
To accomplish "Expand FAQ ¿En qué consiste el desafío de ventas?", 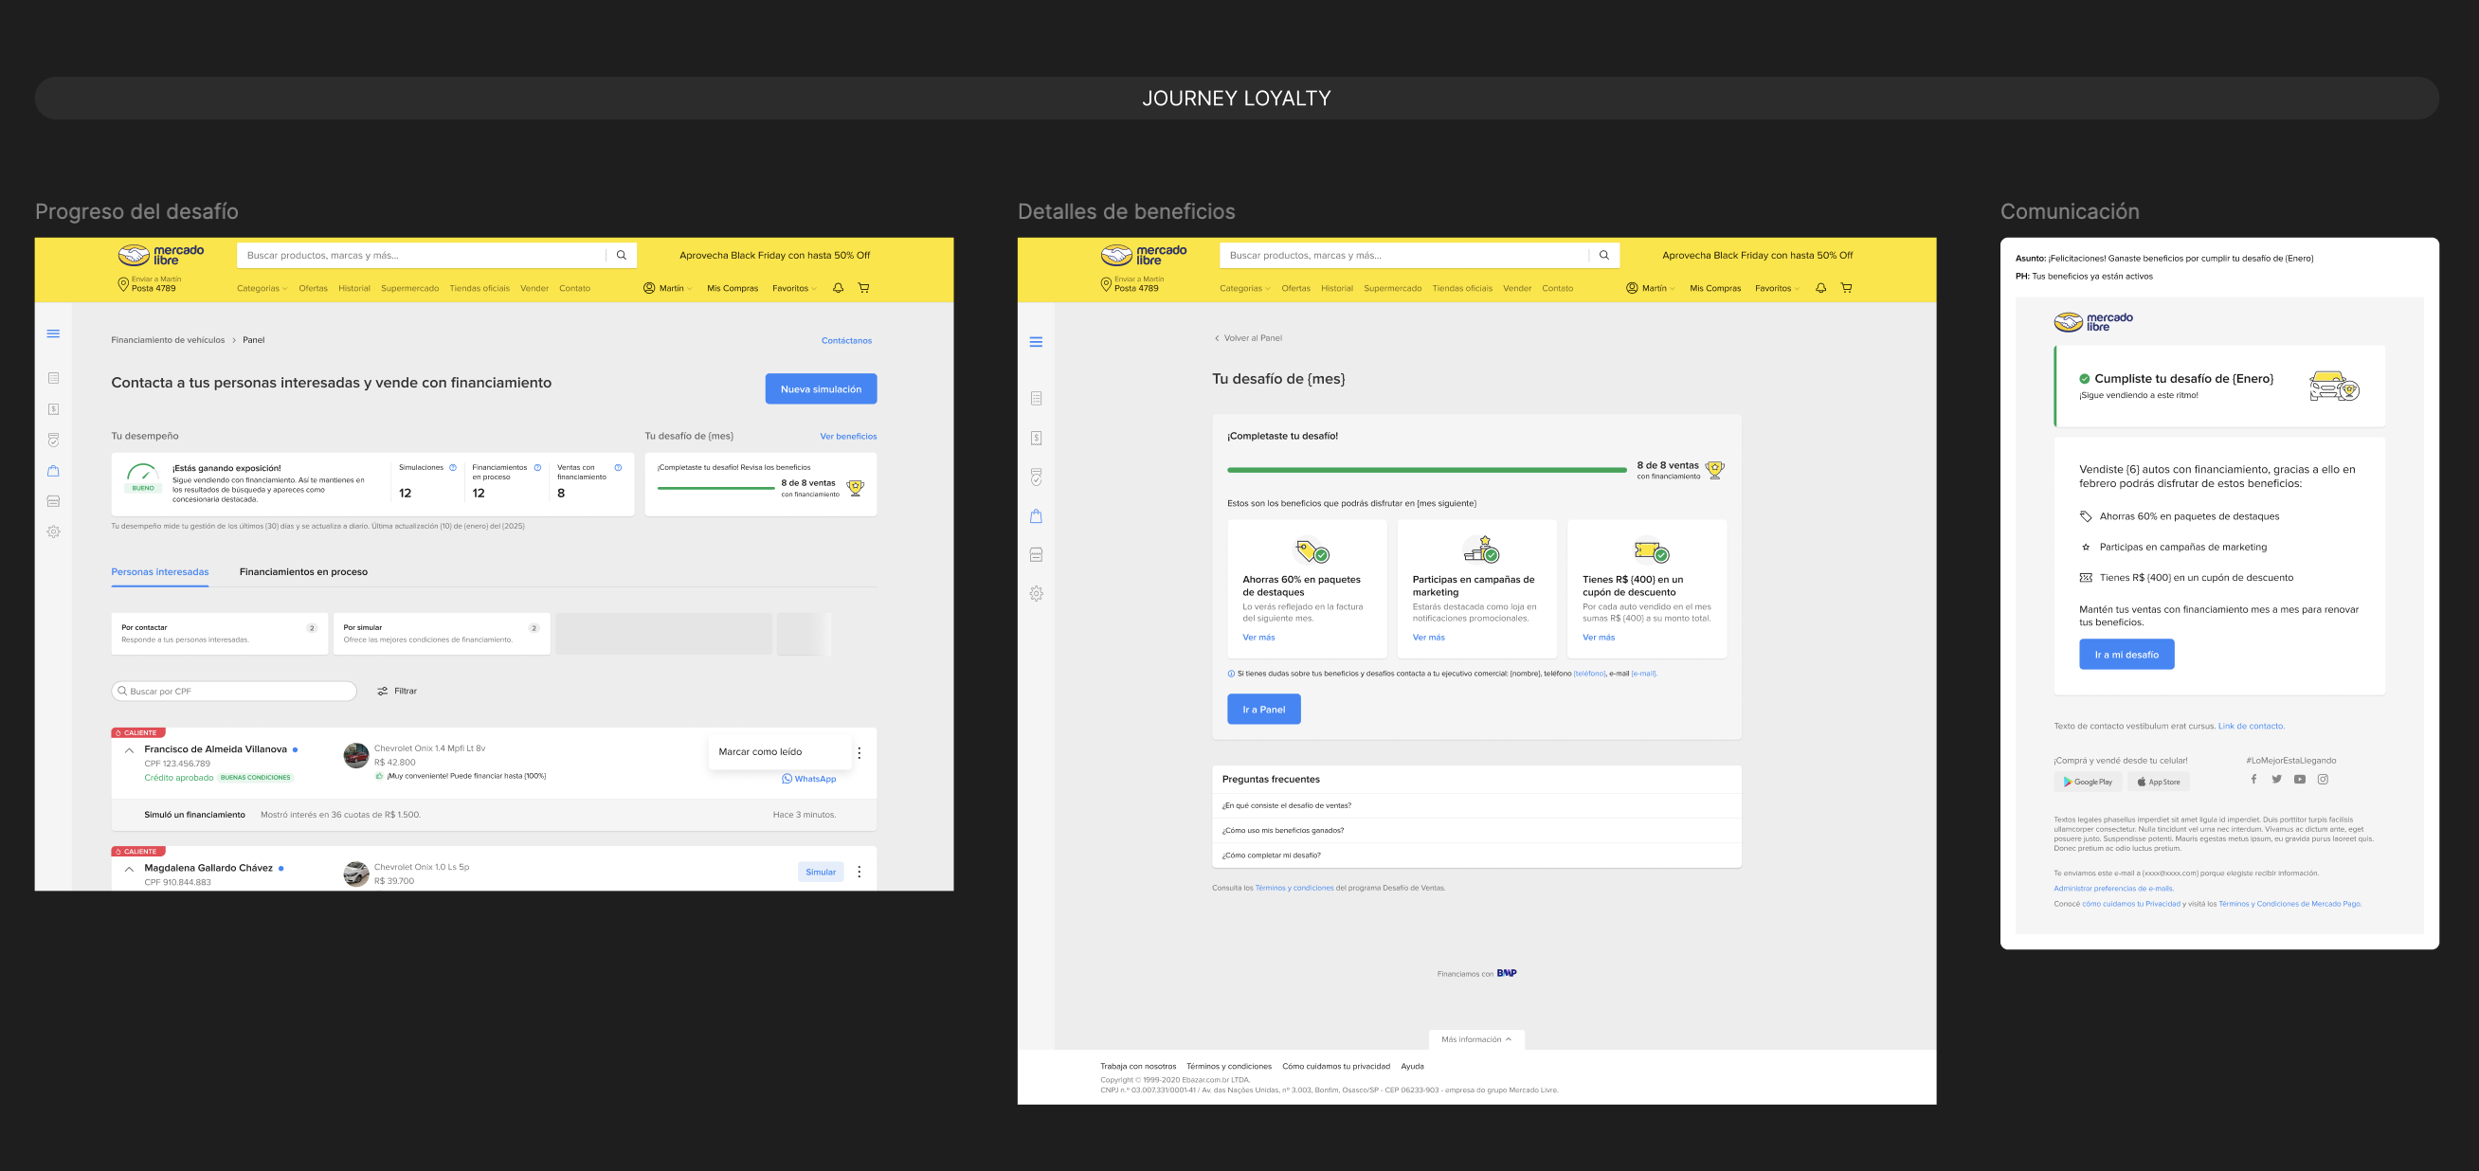I will (1476, 805).
